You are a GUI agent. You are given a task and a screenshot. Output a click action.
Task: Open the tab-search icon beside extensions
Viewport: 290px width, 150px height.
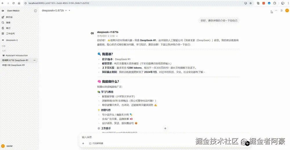click(258, 3)
